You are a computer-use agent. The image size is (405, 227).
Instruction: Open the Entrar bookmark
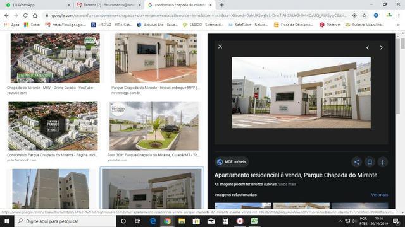(32, 25)
